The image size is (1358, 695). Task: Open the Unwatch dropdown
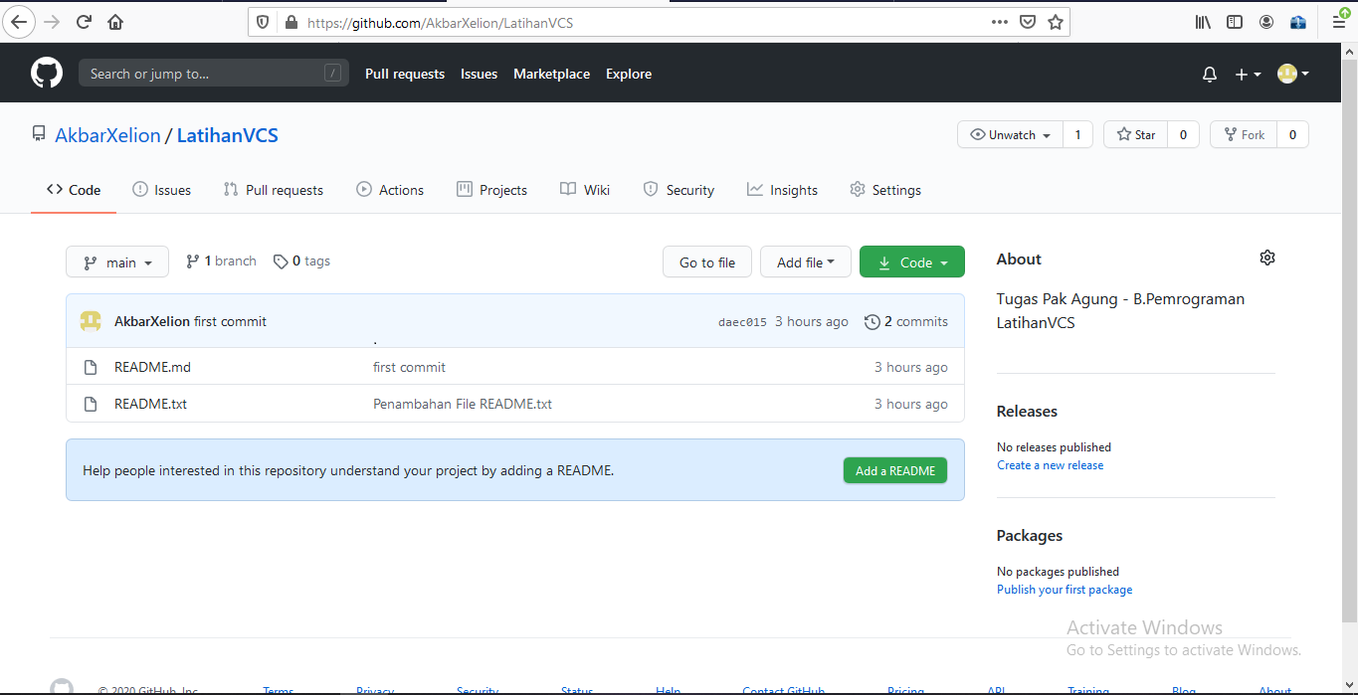point(1011,134)
